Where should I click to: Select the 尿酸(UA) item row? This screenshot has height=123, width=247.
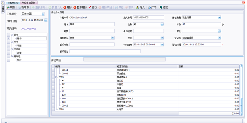pyautogui.click(x=146, y=95)
